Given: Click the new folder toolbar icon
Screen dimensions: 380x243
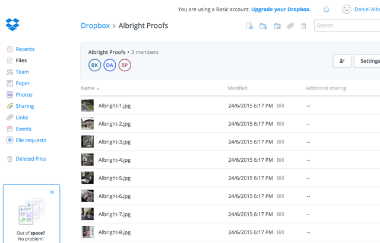Looking at the screenshot, I should point(263,26).
